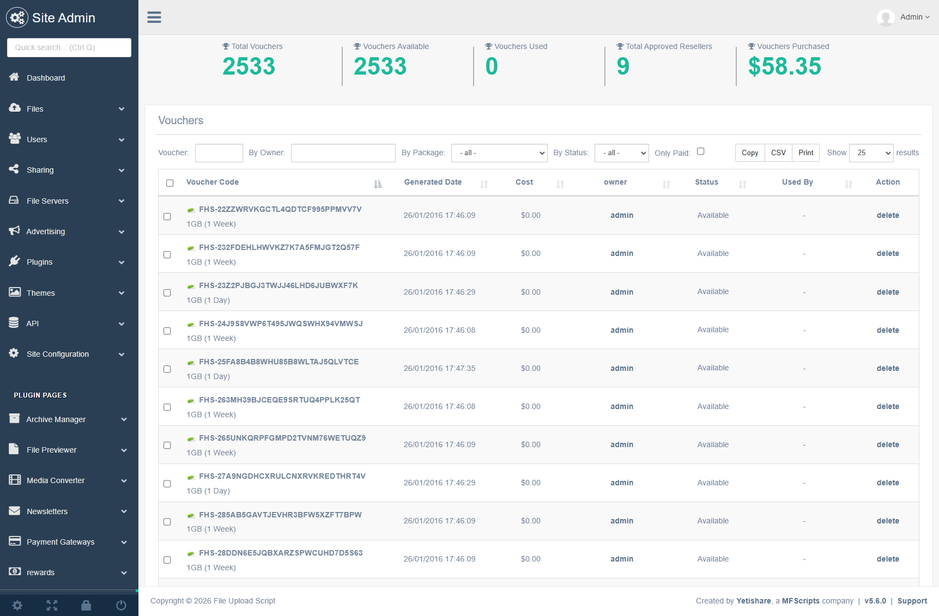Viewport: 939px width, 616px height.
Task: Click the settings gear icon in bottom bar
Action: pos(17,605)
